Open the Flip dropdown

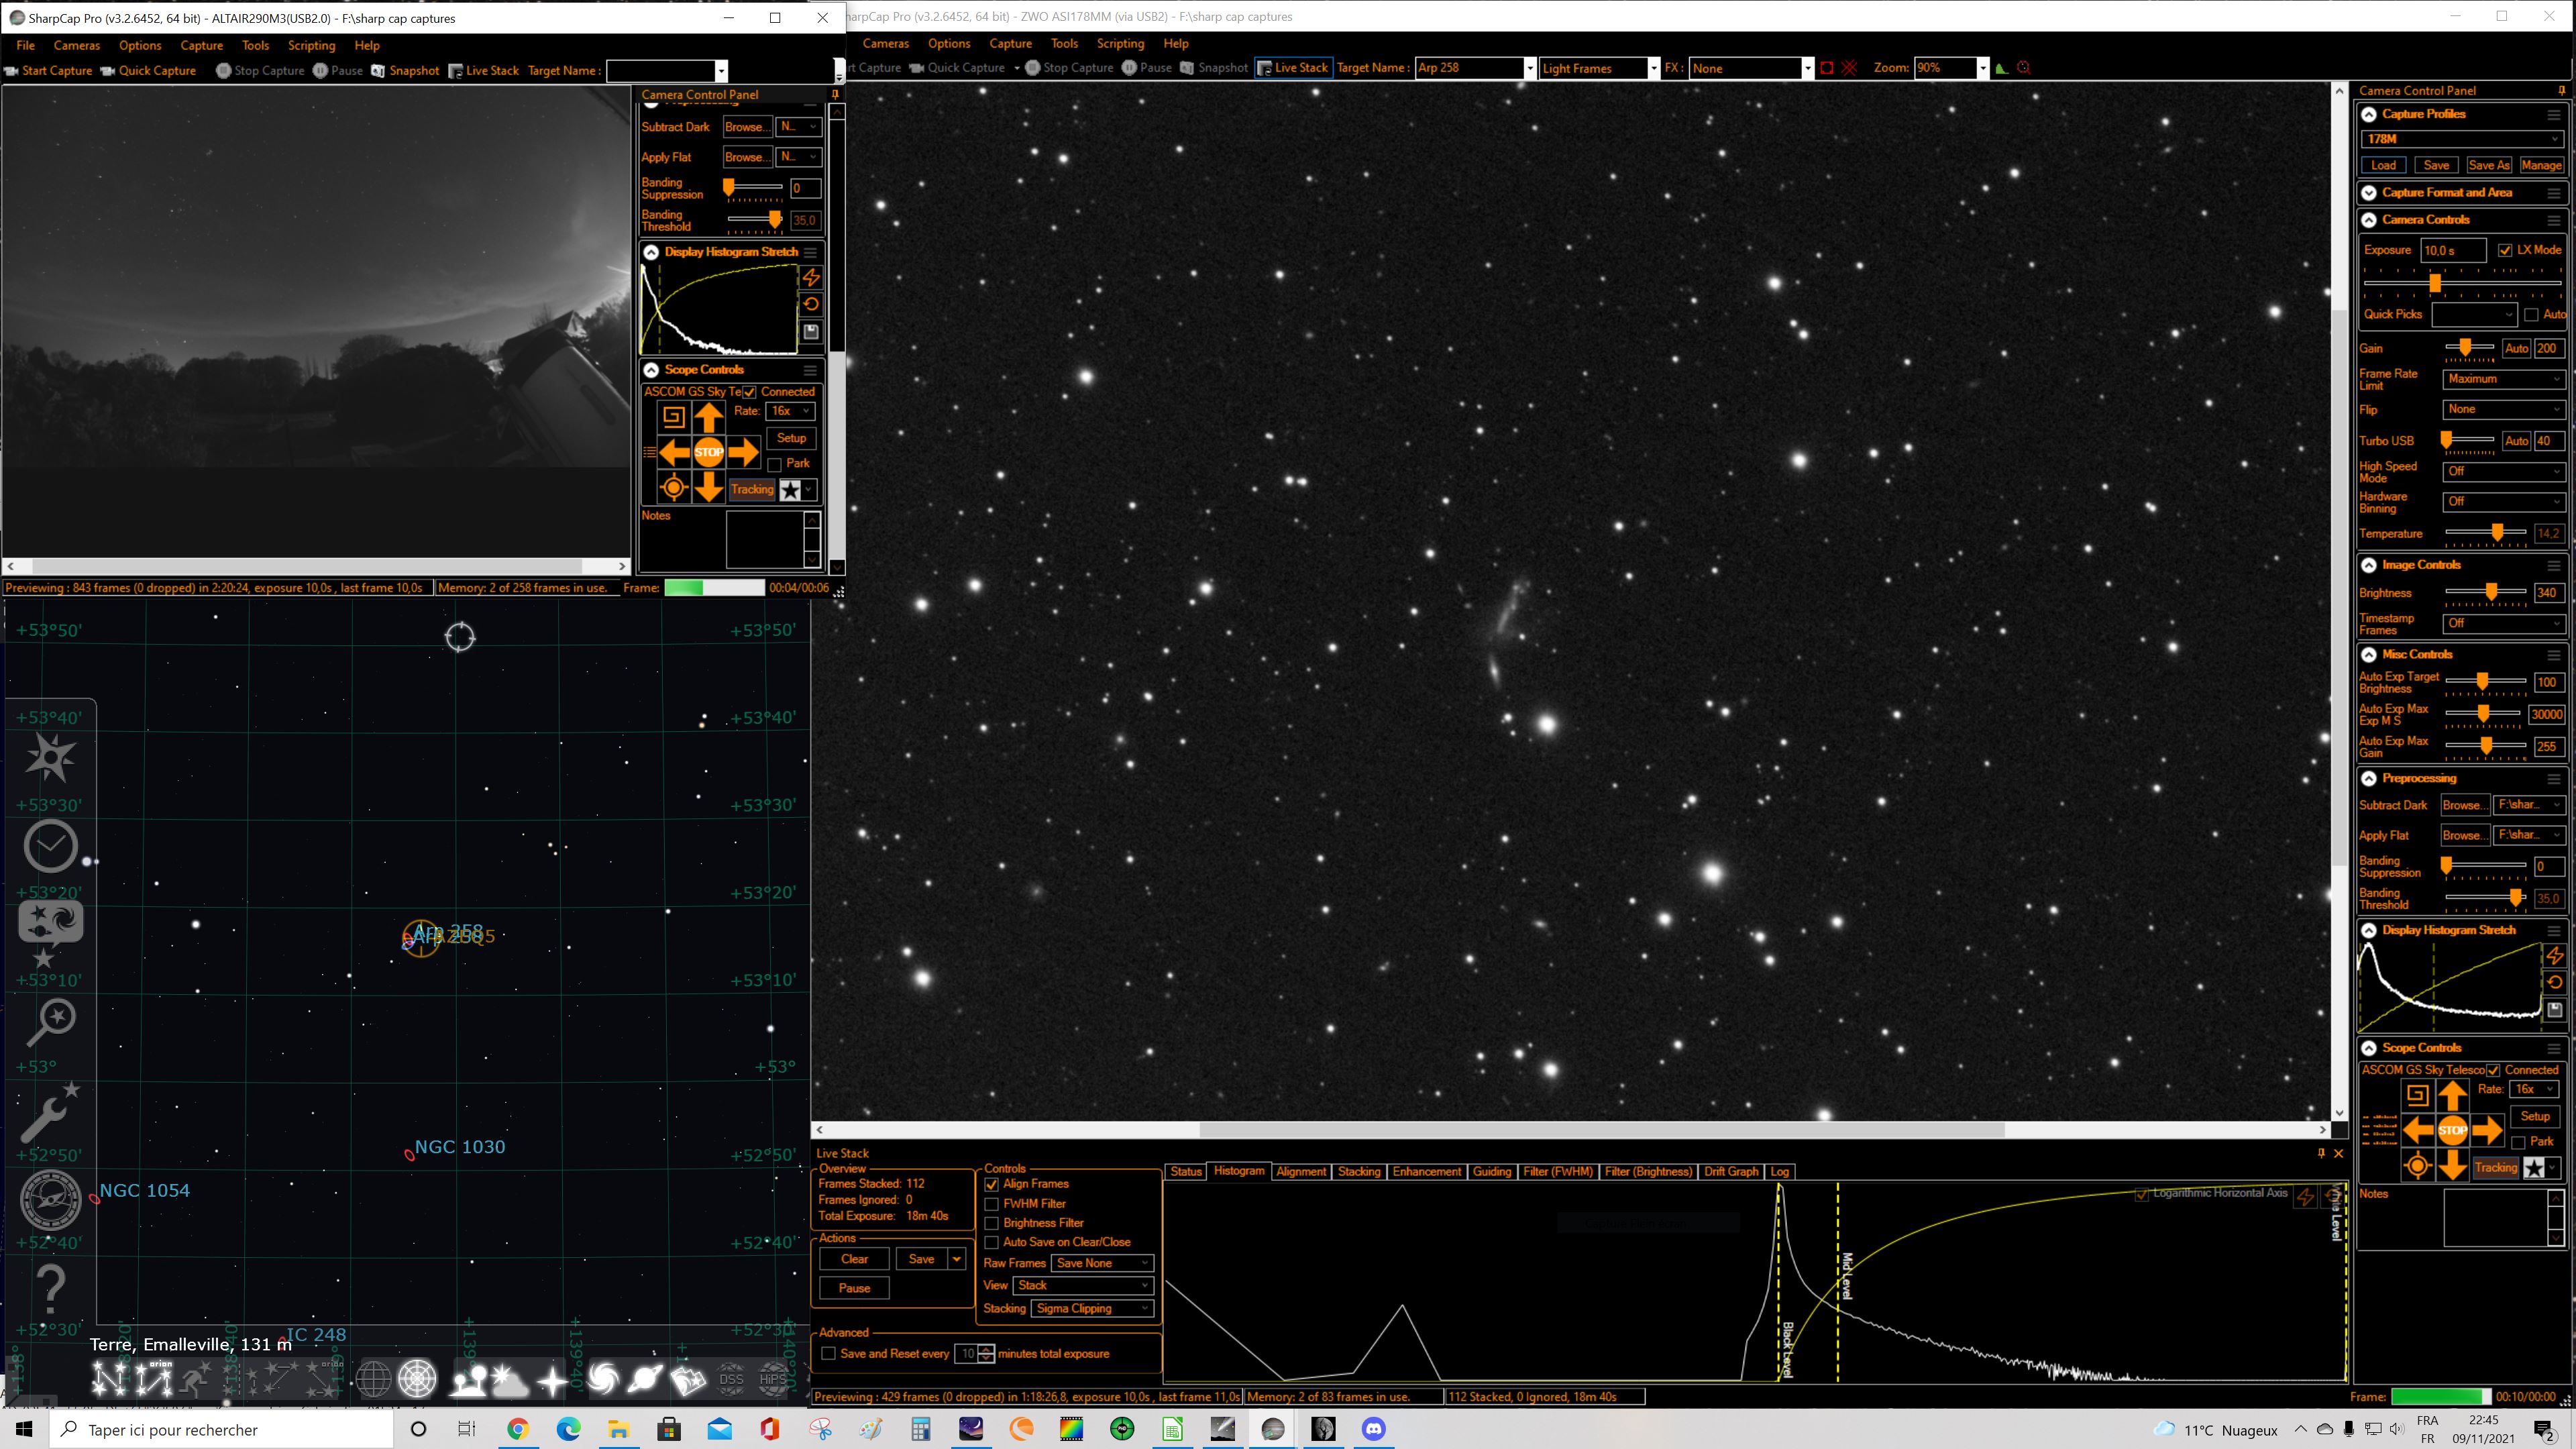point(2504,409)
